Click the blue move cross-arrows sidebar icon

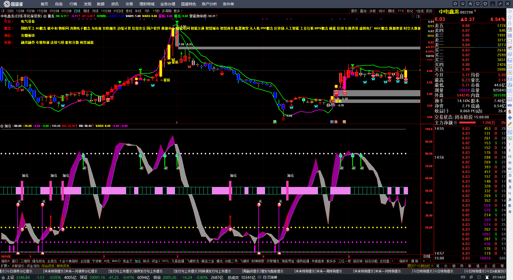coord(510,118)
